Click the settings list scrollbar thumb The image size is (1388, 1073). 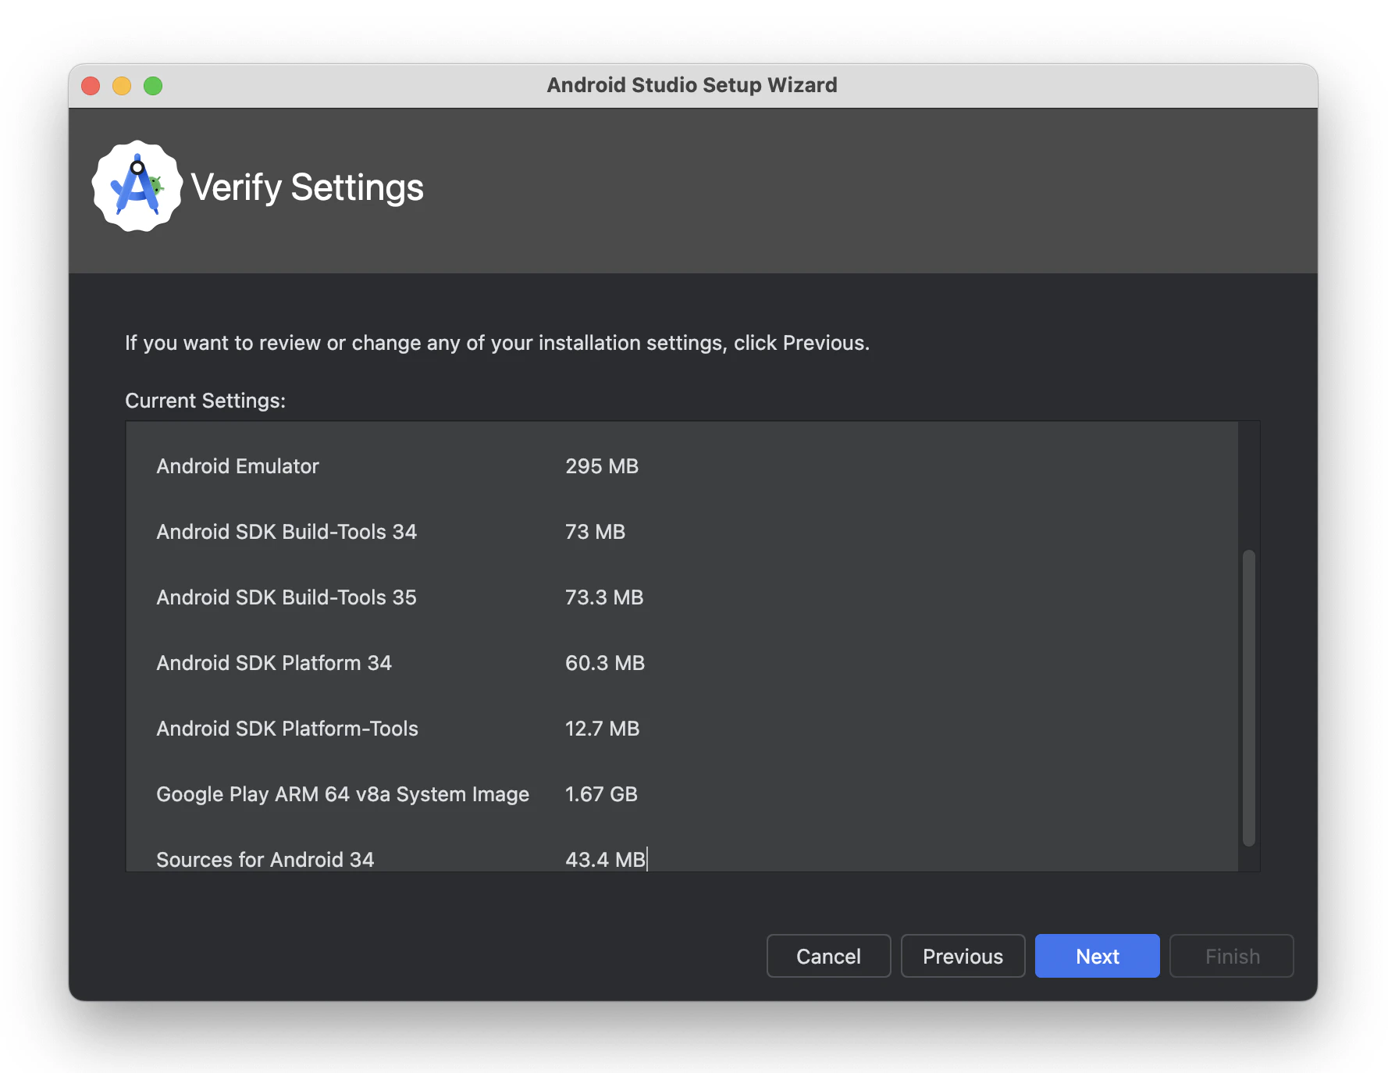[x=1248, y=697]
